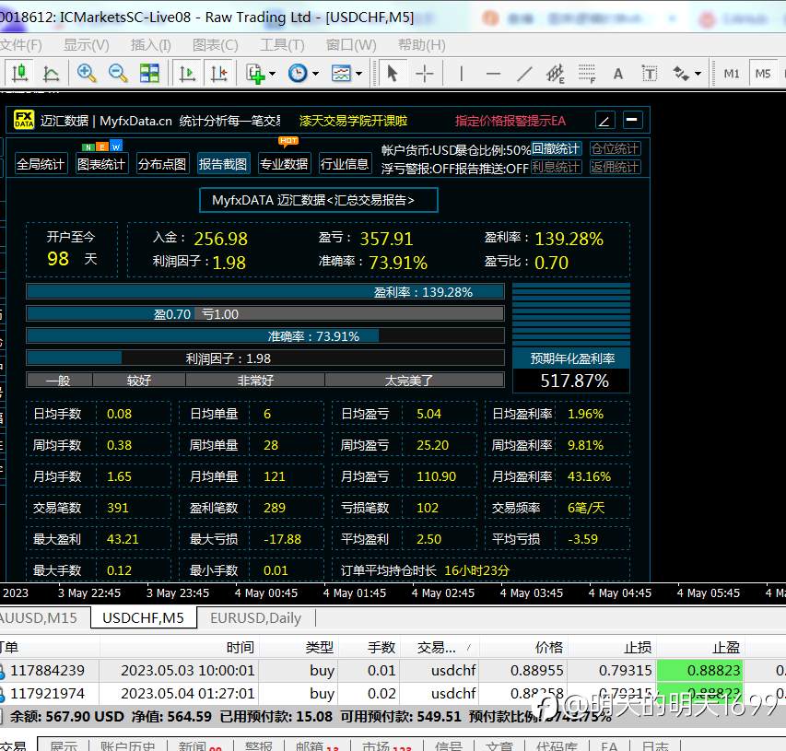Minimize the MyfxData panel
The width and height of the screenshot is (786, 751).
(632, 120)
